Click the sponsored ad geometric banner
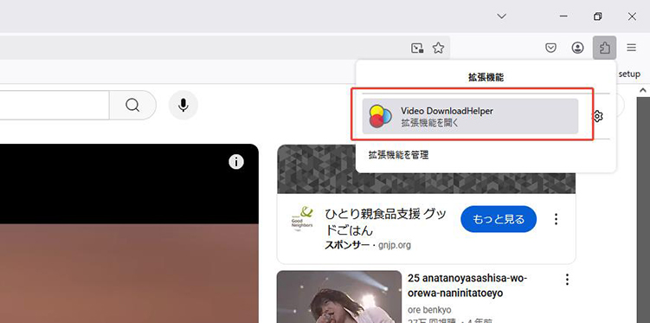The width and height of the screenshot is (650, 323). 426,183
